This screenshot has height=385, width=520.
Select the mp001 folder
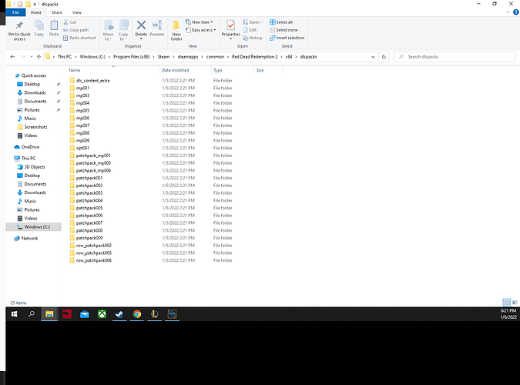coord(79,89)
